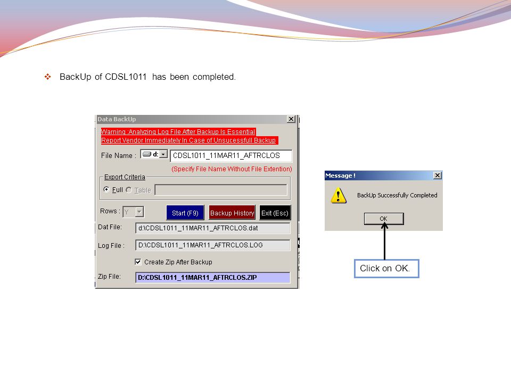Viewport: 511px width, 383px height.
Task: Click the Zip File path field
Action: pyautogui.click(x=212, y=278)
